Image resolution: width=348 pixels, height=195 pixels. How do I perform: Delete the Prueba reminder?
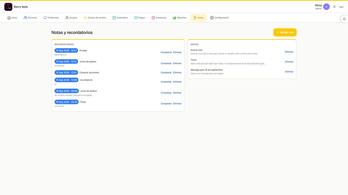tap(177, 52)
